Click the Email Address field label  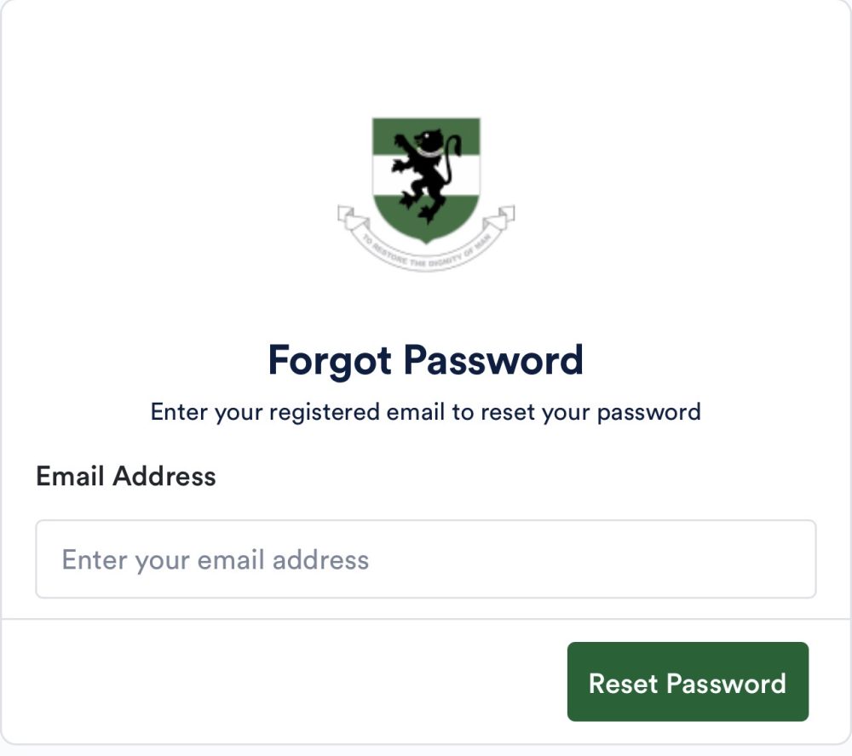pyautogui.click(x=125, y=476)
